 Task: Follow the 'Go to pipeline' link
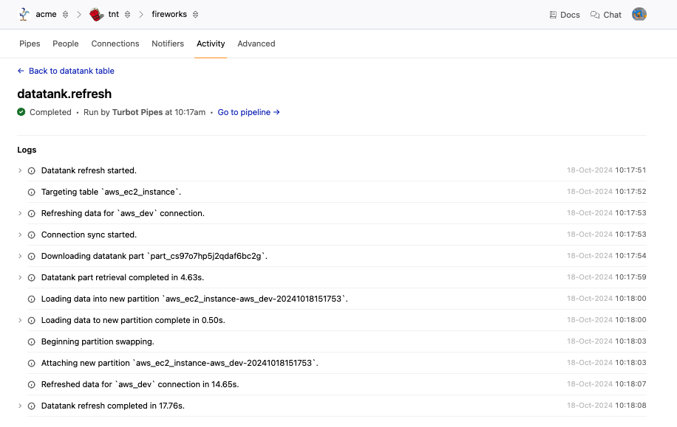(248, 112)
